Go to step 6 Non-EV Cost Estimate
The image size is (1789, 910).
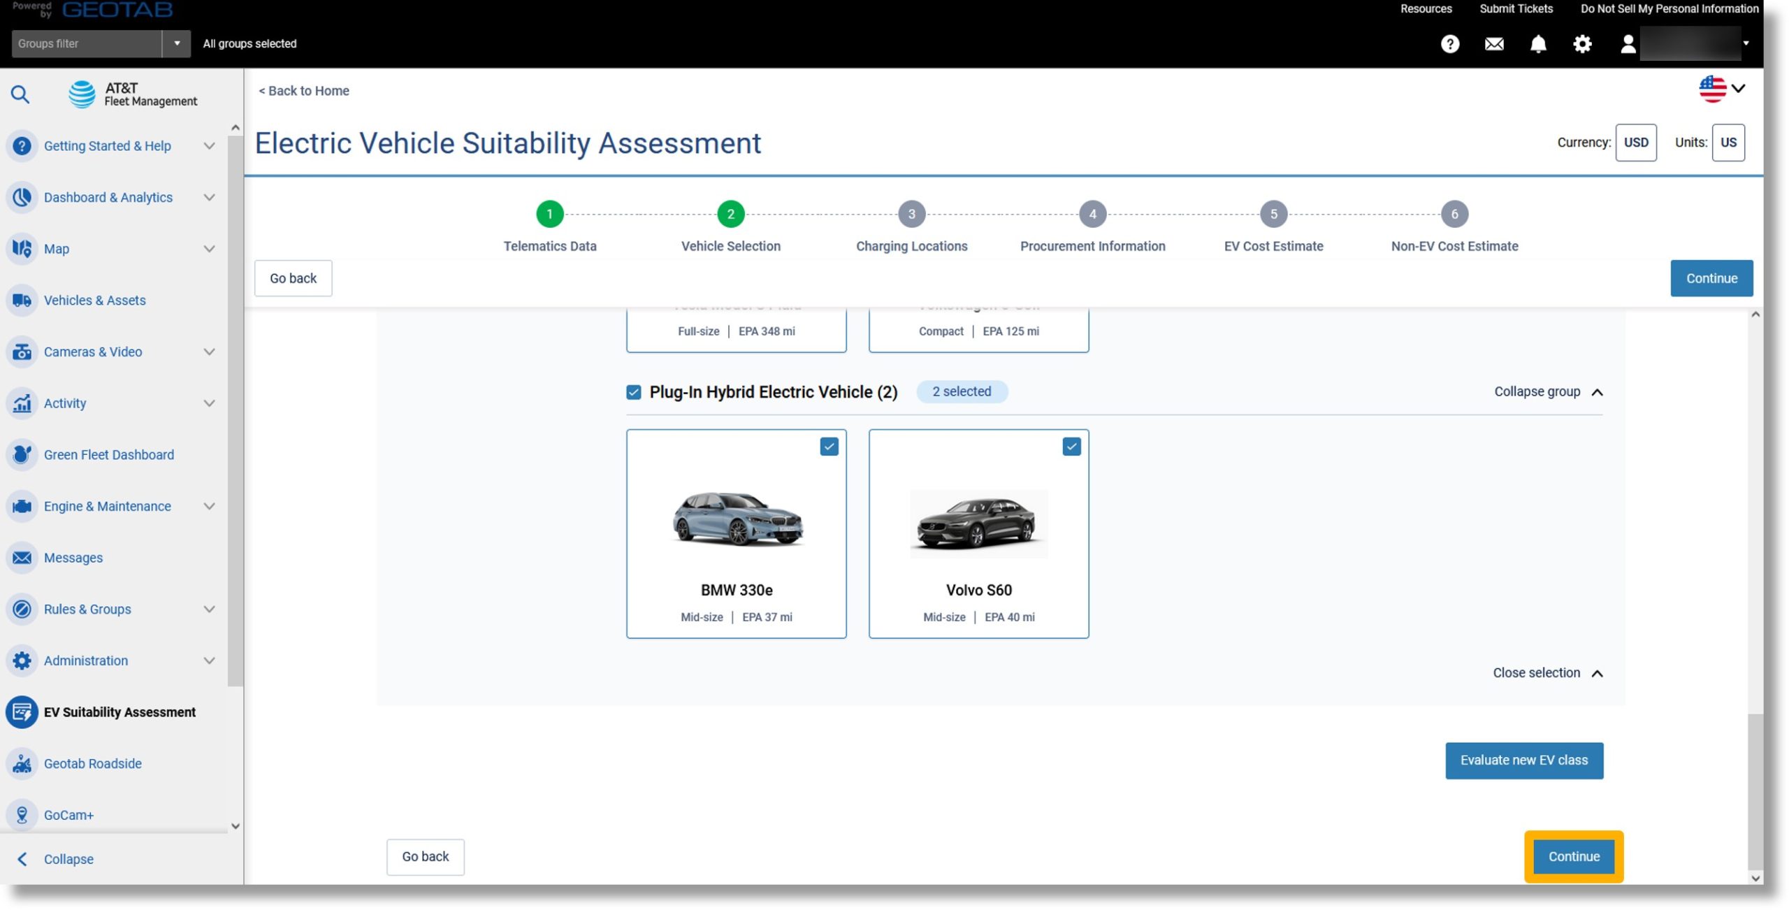pyautogui.click(x=1454, y=215)
